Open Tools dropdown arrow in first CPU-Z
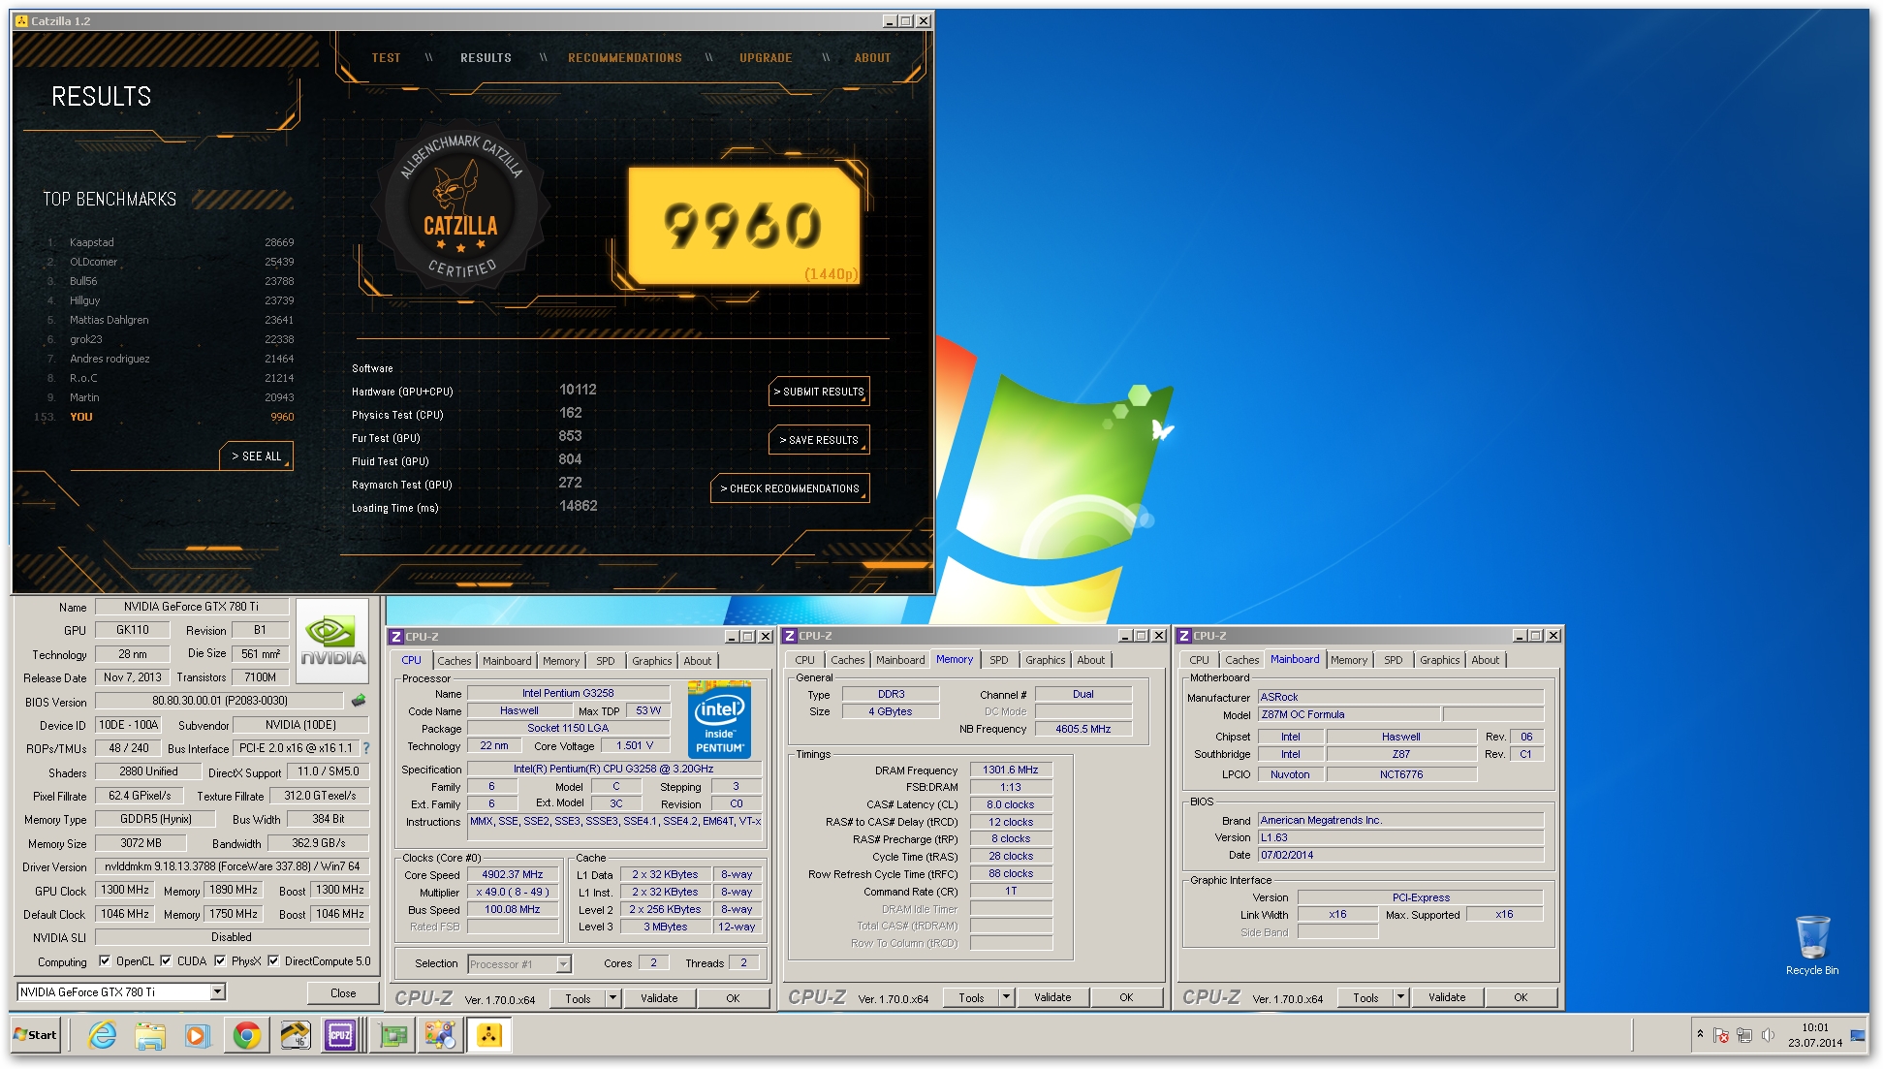1883x1069 pixels. click(x=613, y=998)
